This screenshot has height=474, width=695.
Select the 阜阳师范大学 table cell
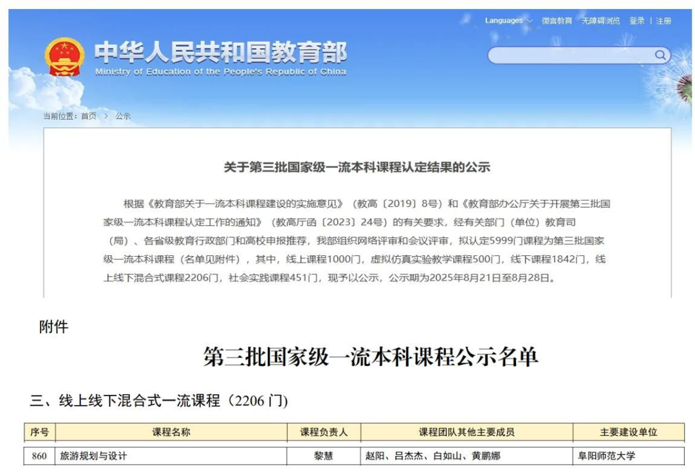[606, 456]
